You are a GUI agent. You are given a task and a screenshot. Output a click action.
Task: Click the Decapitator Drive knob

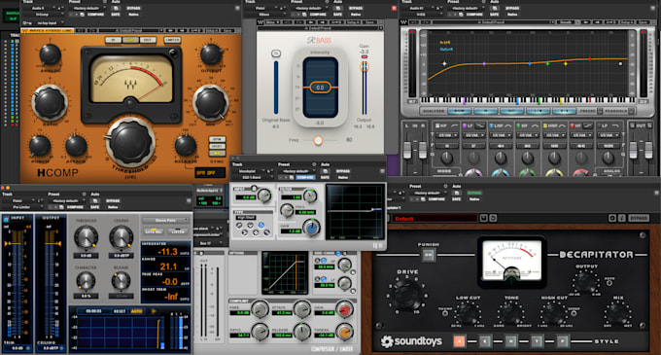pyautogui.click(x=407, y=294)
